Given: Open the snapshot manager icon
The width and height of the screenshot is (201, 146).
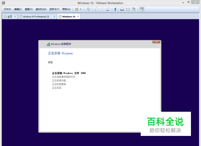Looking at the screenshot, I should point(108,9).
